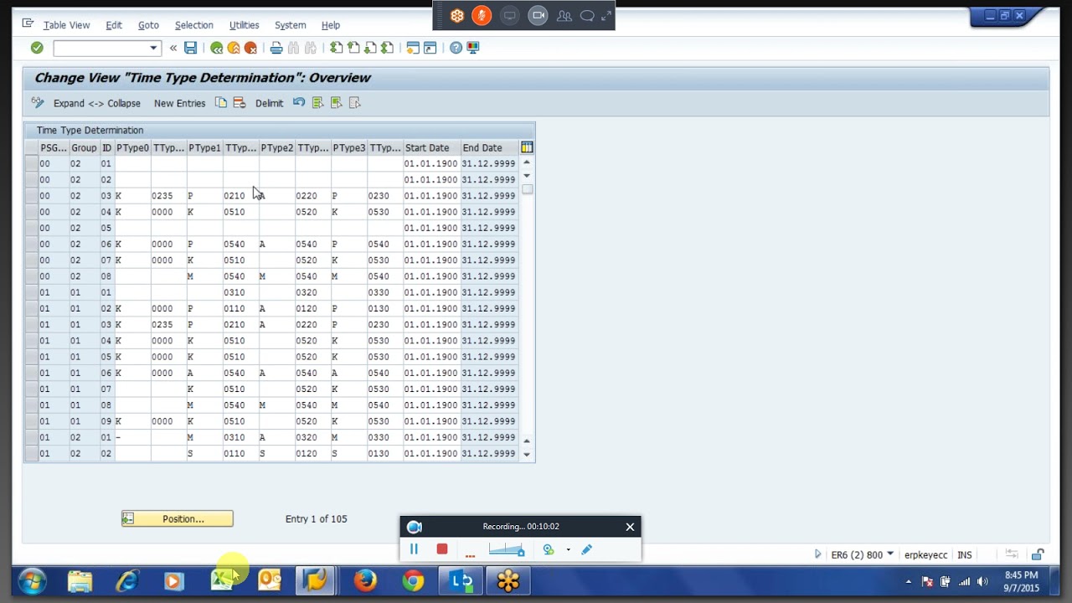Click the Last Page navigation icon
The image size is (1072, 603).
[387, 48]
